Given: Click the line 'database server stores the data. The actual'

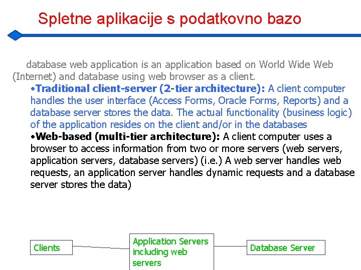Looking at the screenshot, I should pyautogui.click(x=127, y=112).
